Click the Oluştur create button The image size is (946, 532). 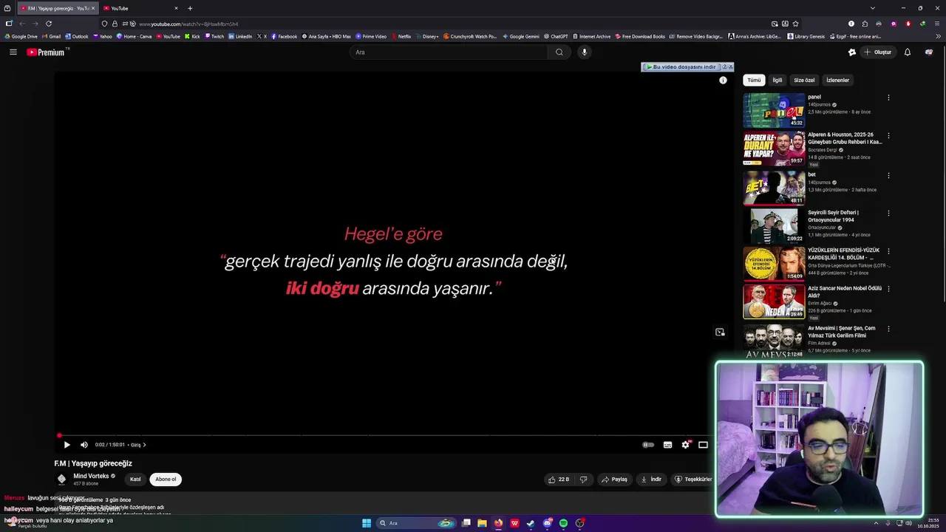(x=879, y=52)
